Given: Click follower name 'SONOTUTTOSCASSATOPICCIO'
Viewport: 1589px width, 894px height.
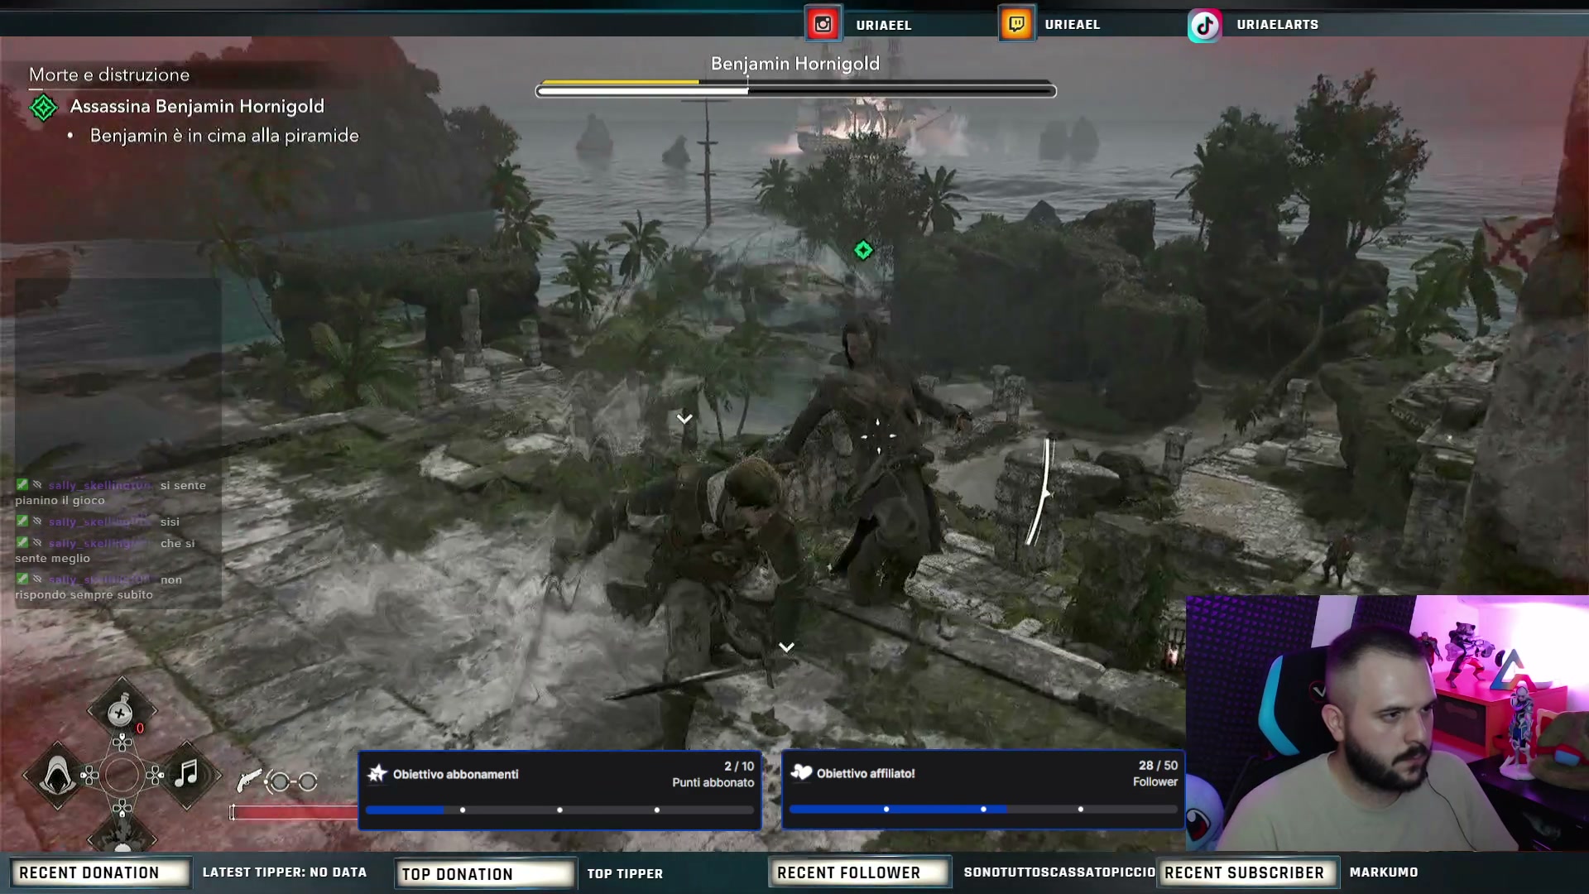Looking at the screenshot, I should coord(1059,872).
